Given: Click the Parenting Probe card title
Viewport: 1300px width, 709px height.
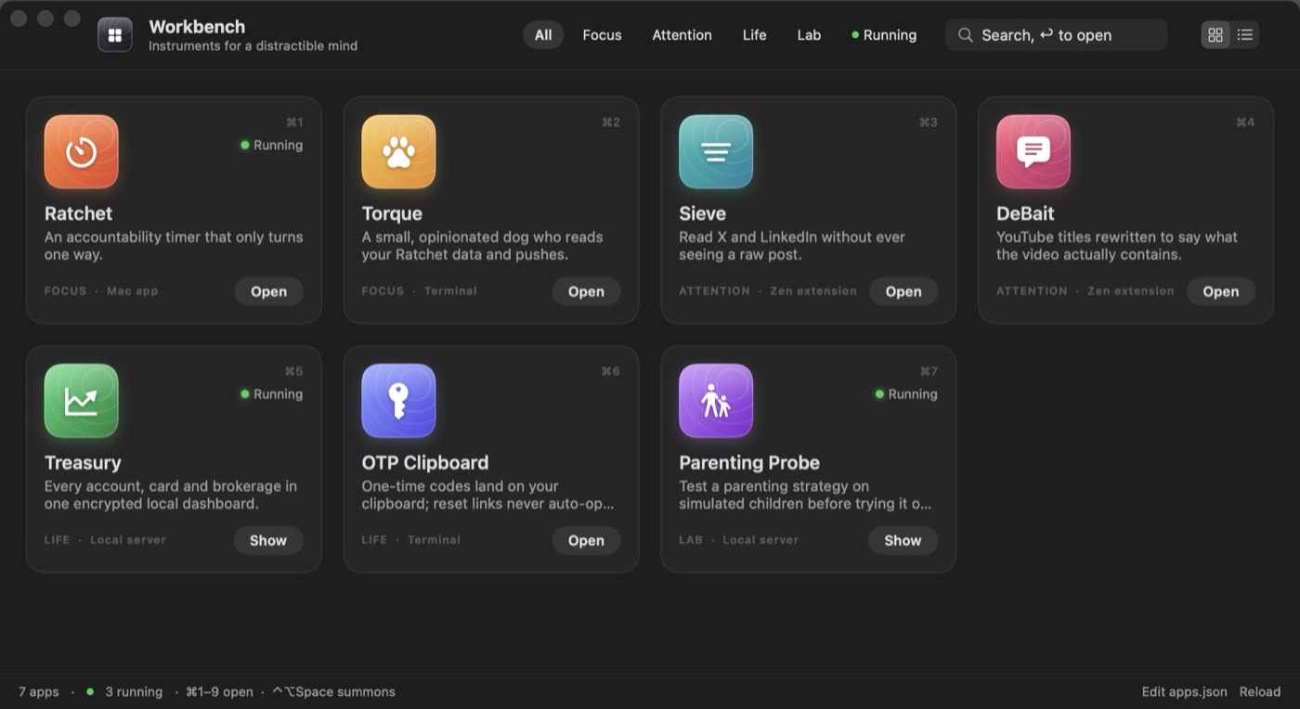Looking at the screenshot, I should tap(749, 462).
